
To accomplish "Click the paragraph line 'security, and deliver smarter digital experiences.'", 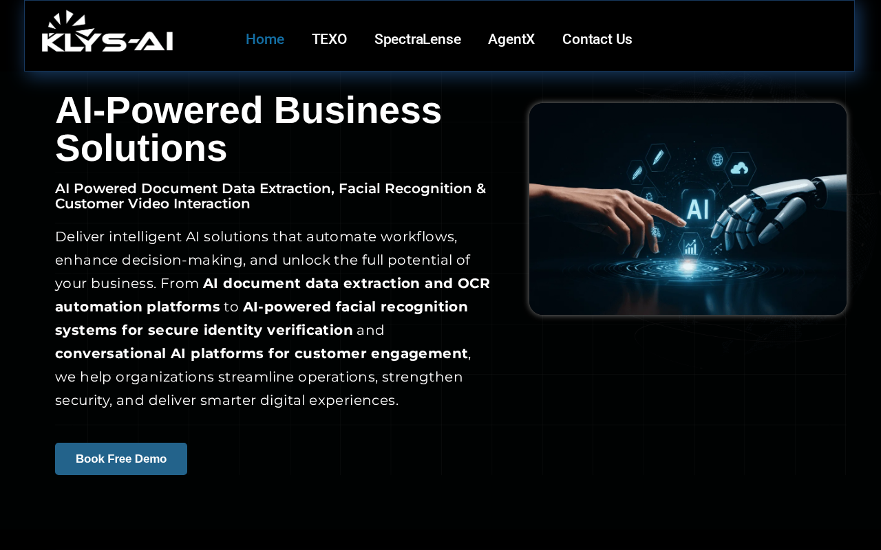I will tap(227, 400).
